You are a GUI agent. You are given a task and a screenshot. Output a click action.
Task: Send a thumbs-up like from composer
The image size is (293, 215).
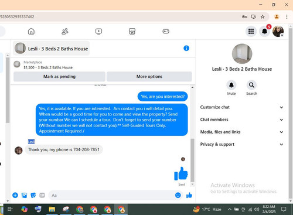point(189,195)
